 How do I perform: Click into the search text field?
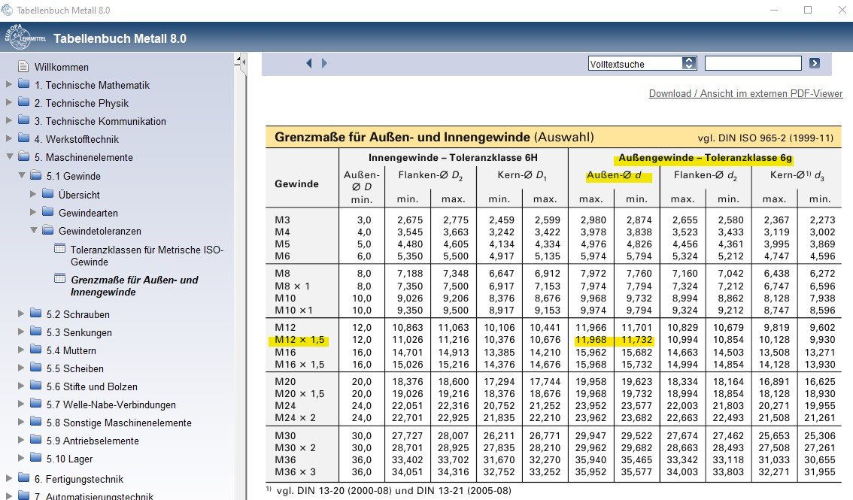753,63
